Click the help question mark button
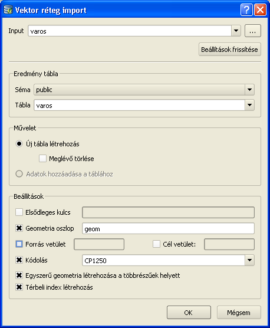 (246, 9)
